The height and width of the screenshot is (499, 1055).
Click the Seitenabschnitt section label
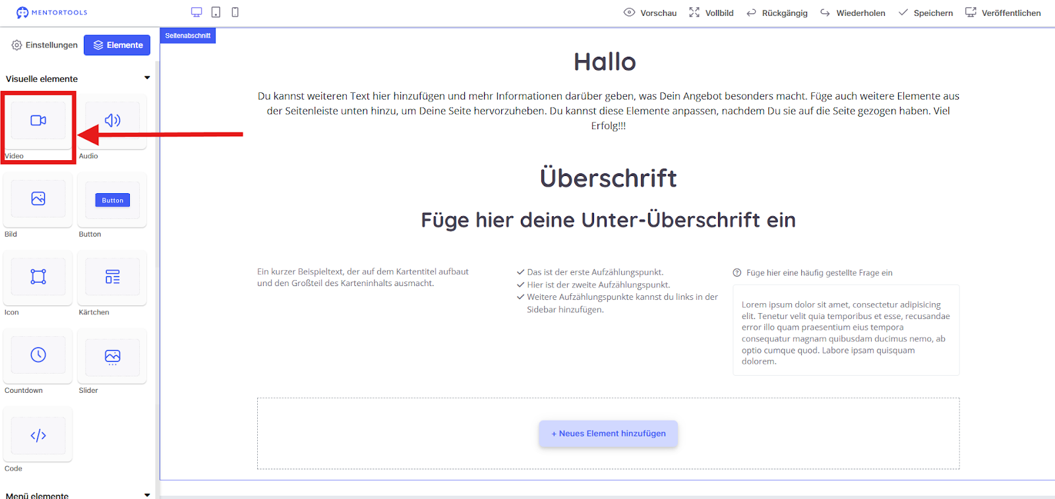coord(188,36)
